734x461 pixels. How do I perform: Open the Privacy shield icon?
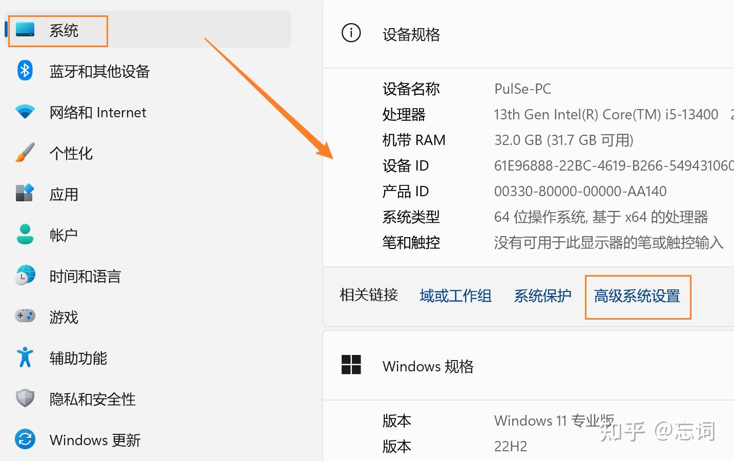[x=25, y=398]
